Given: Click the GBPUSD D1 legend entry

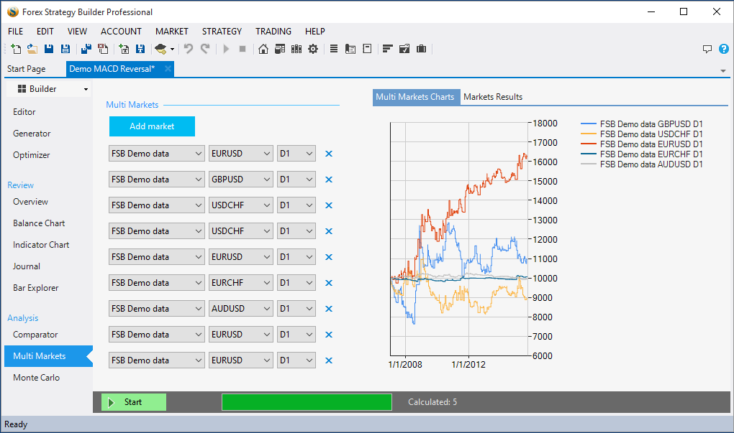Looking at the screenshot, I should (x=642, y=124).
